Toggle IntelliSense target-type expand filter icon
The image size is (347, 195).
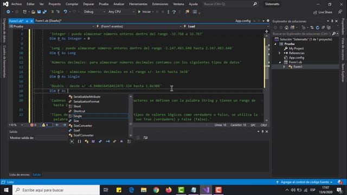(x=72, y=141)
